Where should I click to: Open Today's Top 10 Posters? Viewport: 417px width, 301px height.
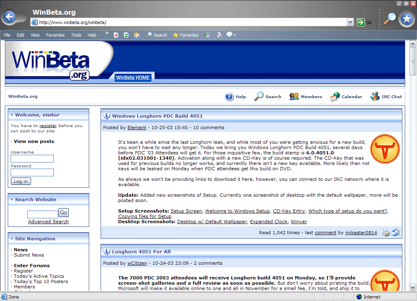click(41, 281)
